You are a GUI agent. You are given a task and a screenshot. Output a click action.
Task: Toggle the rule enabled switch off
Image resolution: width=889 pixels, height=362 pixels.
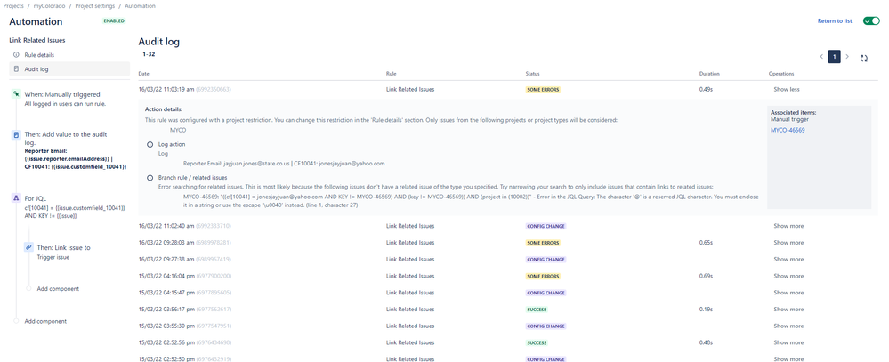871,21
